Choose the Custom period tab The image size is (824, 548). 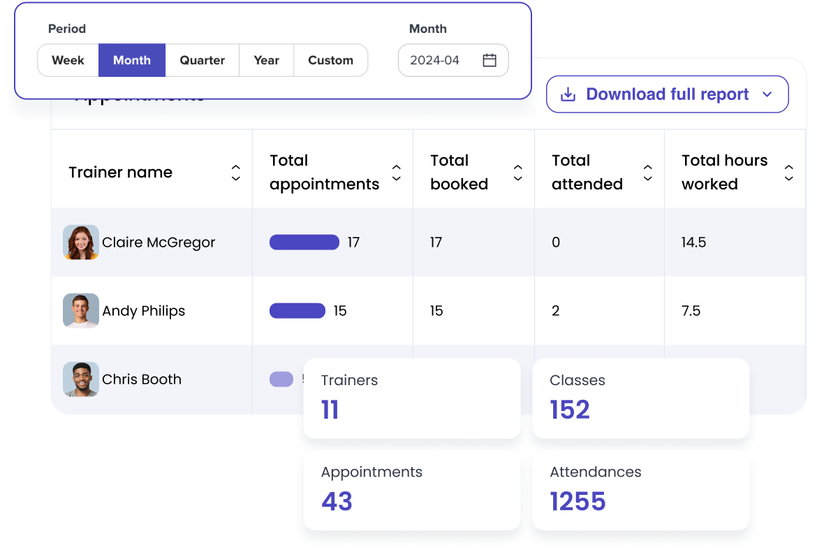click(330, 60)
